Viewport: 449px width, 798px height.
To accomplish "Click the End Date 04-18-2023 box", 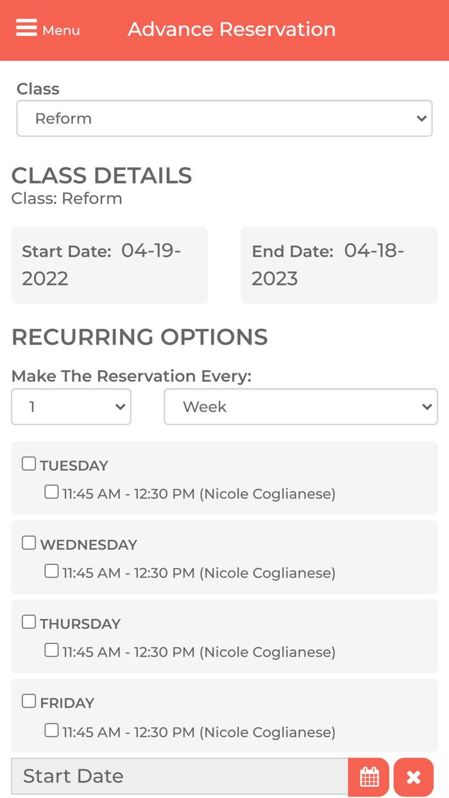I will coord(339,264).
